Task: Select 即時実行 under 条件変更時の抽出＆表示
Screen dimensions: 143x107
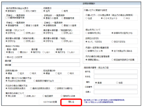Action: (x=6, y=11)
